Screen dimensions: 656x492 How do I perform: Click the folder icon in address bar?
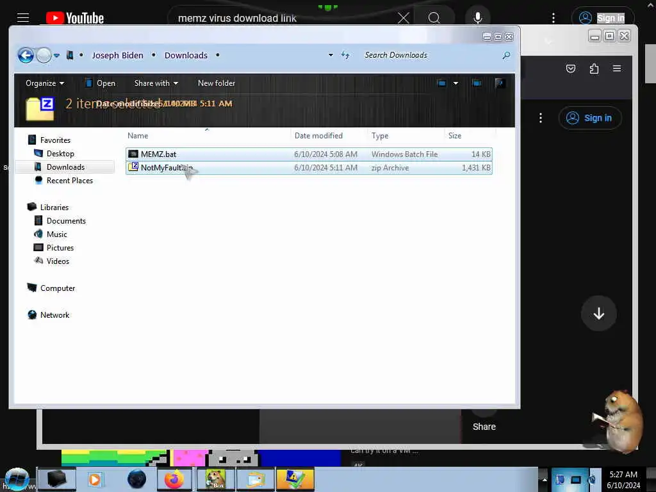pos(70,55)
